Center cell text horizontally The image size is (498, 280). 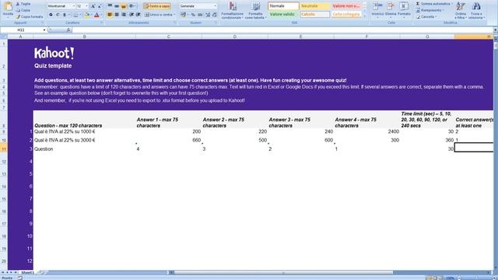(x=117, y=15)
